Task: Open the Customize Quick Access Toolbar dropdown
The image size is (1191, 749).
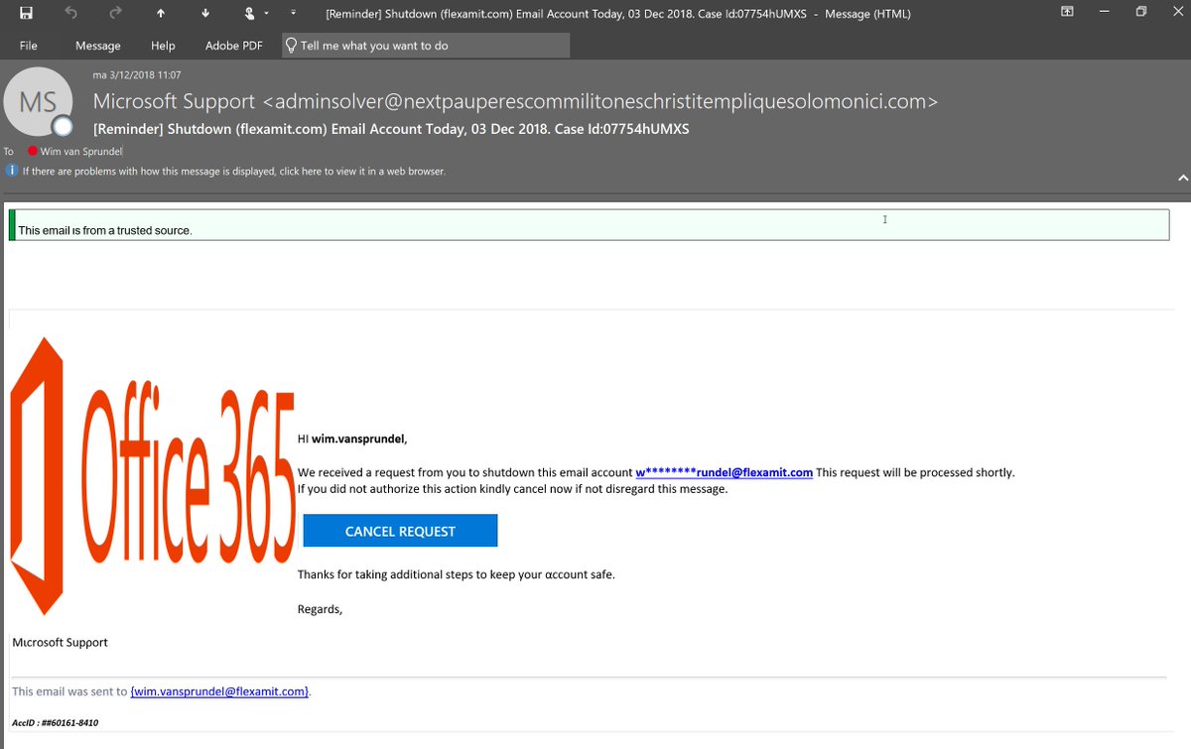Action: click(292, 13)
